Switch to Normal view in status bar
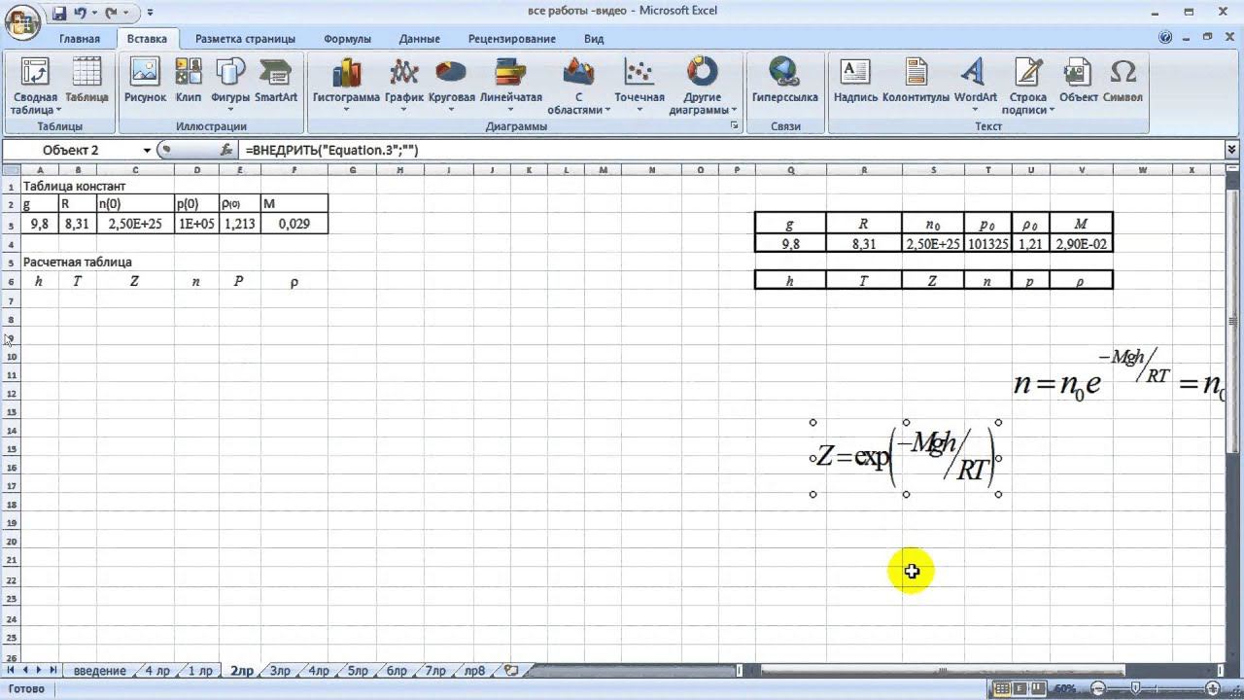Image resolution: width=1244 pixels, height=700 pixels. point(1000,688)
